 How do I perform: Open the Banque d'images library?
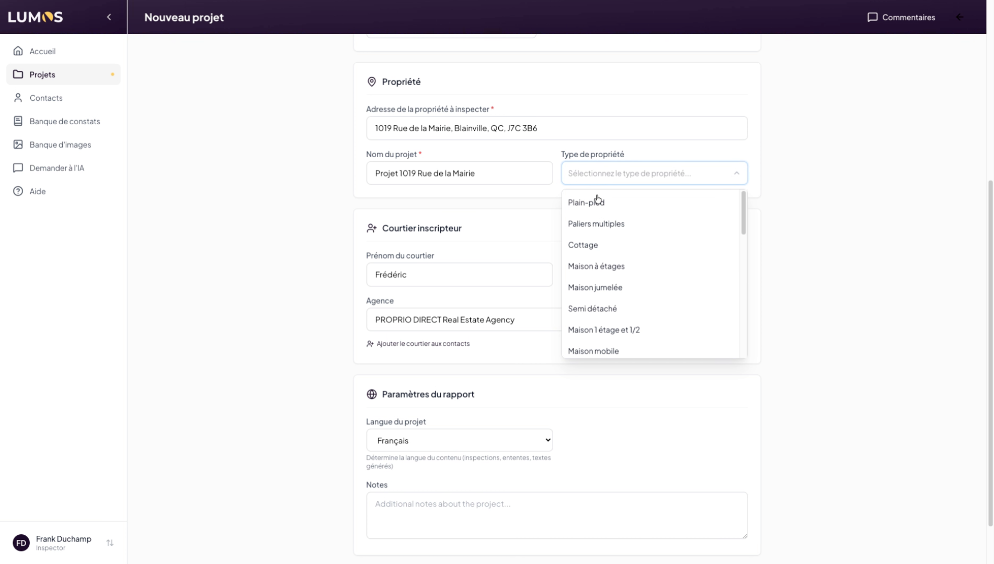click(x=60, y=145)
